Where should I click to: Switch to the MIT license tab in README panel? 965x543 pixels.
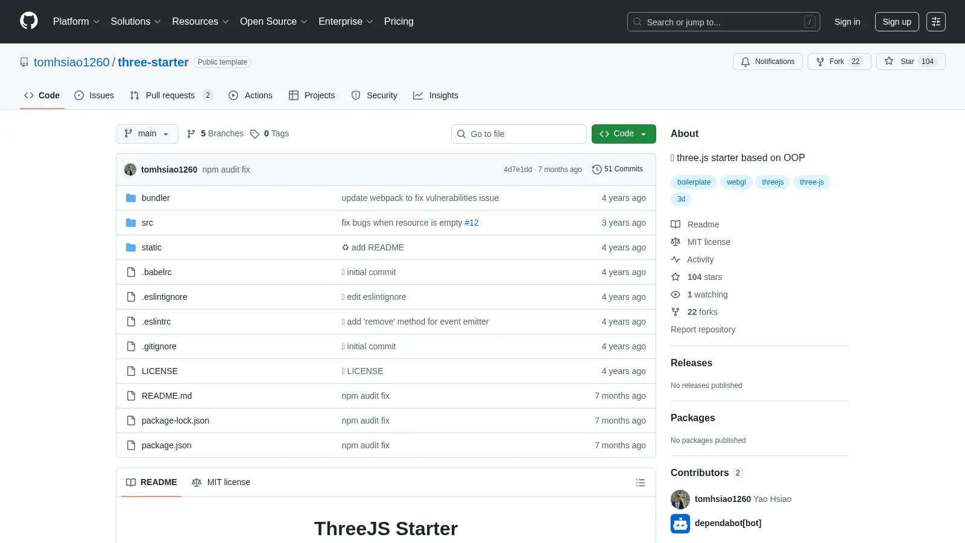pos(221,482)
